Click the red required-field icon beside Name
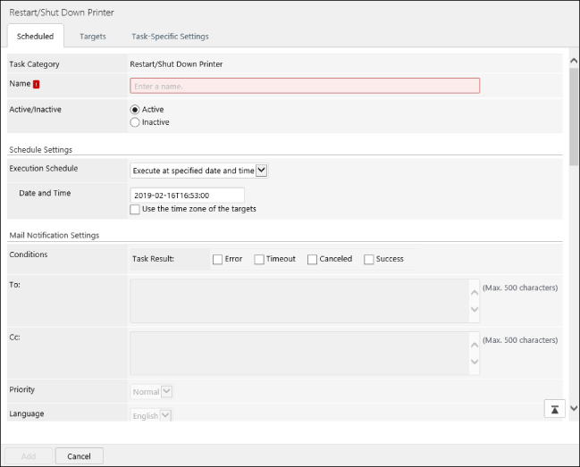Viewport: 580px width, 467px height. click(x=37, y=85)
